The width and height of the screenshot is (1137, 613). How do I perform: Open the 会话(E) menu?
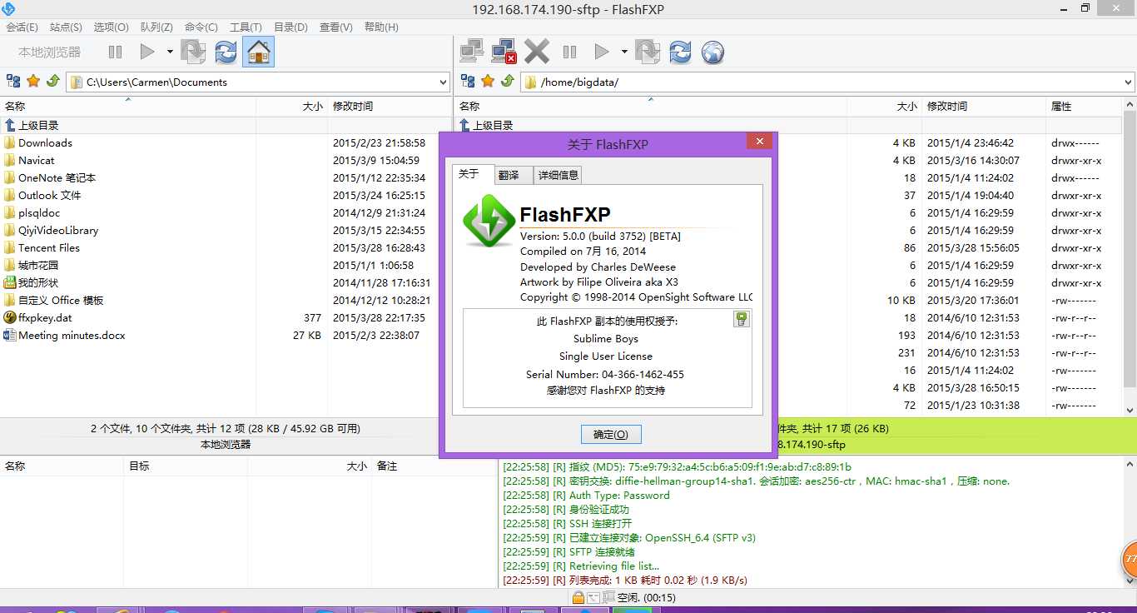[22, 27]
